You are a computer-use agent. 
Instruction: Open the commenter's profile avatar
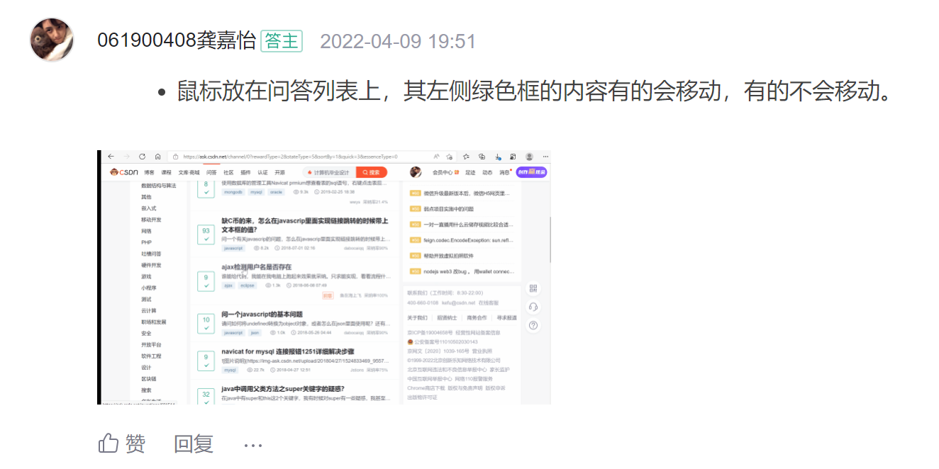[52, 40]
